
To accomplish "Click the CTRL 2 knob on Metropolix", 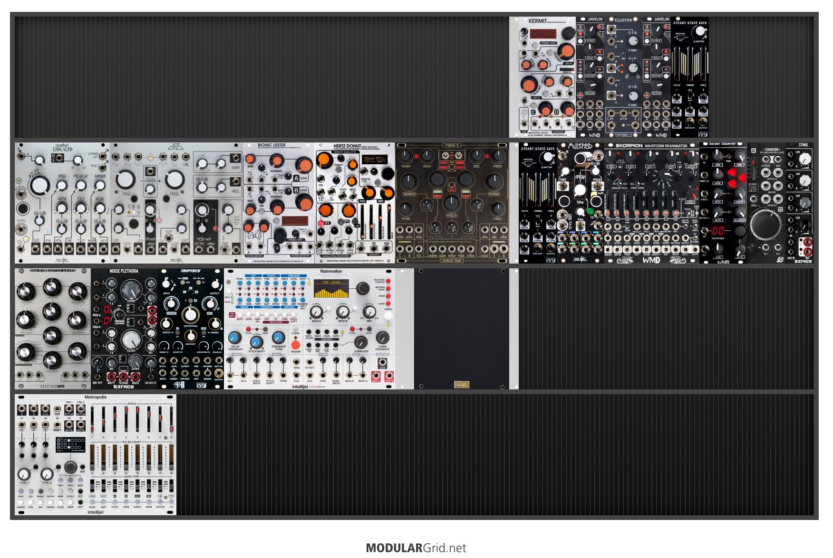I will tap(47, 474).
